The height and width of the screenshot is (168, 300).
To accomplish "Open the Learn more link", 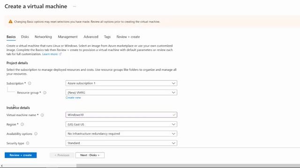I will (50, 54).
